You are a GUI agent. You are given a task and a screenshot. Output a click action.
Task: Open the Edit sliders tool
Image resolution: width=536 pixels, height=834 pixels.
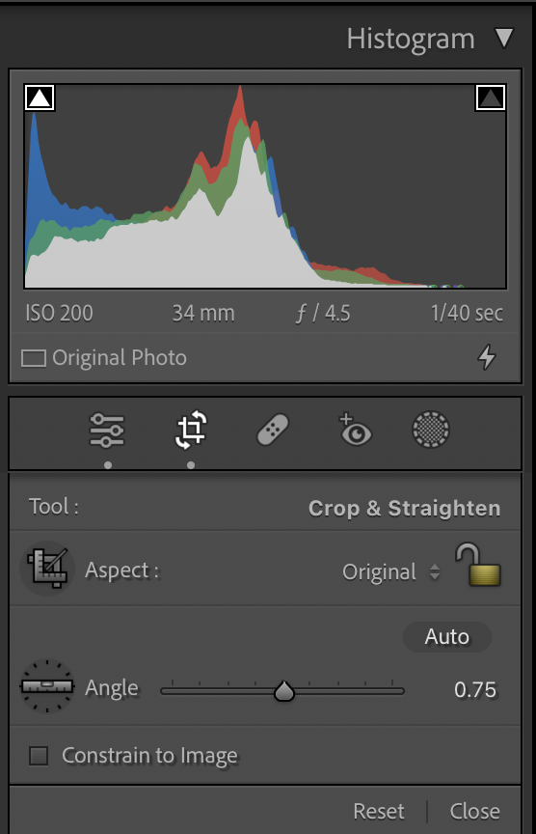[x=107, y=430]
